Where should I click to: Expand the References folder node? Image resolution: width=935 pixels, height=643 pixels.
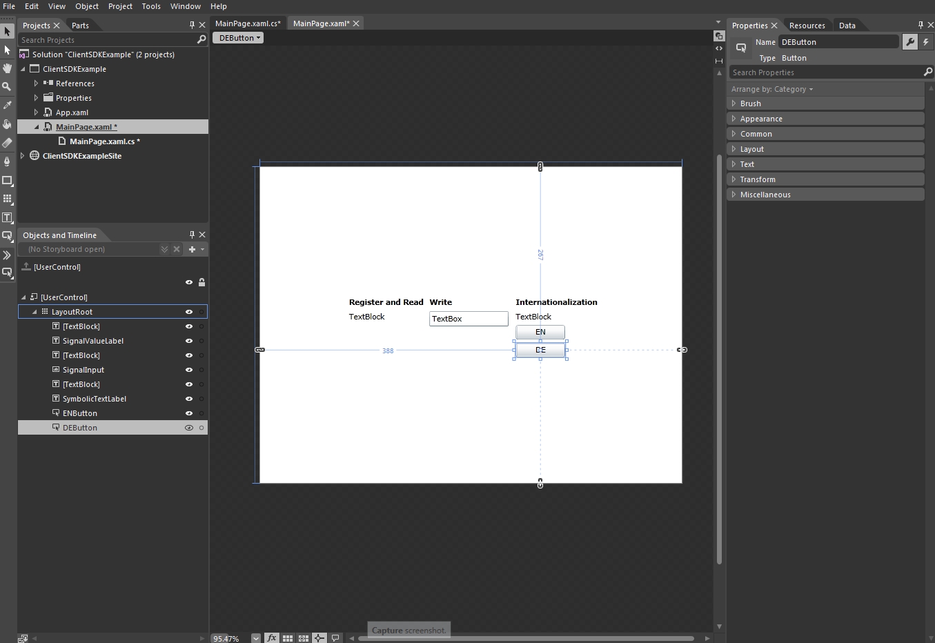pyautogui.click(x=36, y=83)
